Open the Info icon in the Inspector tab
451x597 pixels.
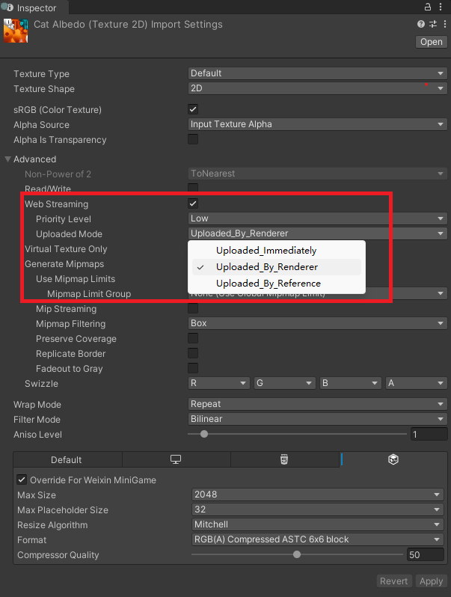9,7
